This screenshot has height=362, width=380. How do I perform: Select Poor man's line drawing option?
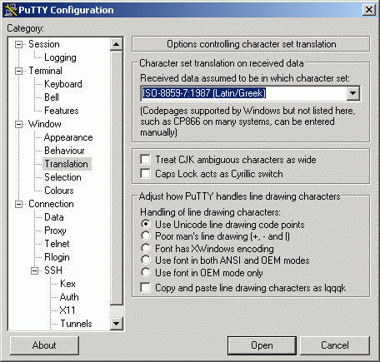click(146, 236)
